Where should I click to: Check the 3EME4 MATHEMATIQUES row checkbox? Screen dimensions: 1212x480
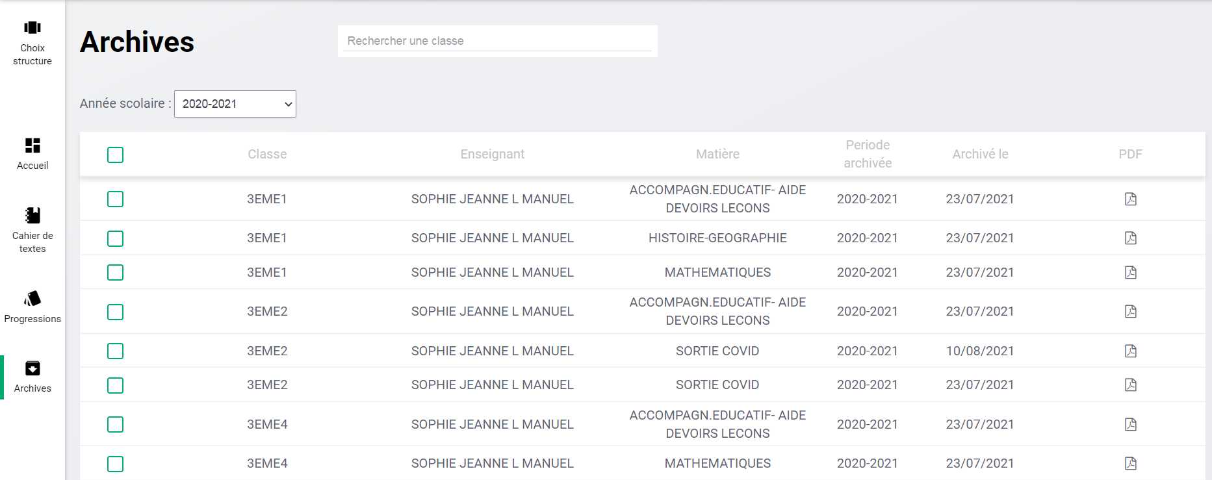(115, 464)
